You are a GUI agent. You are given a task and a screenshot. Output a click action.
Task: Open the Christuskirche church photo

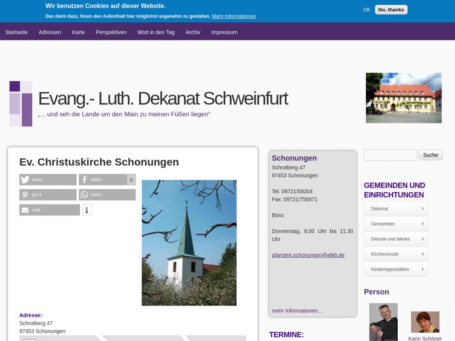[189, 242]
